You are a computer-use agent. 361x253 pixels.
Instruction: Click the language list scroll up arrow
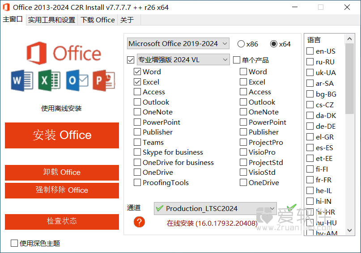point(349,39)
